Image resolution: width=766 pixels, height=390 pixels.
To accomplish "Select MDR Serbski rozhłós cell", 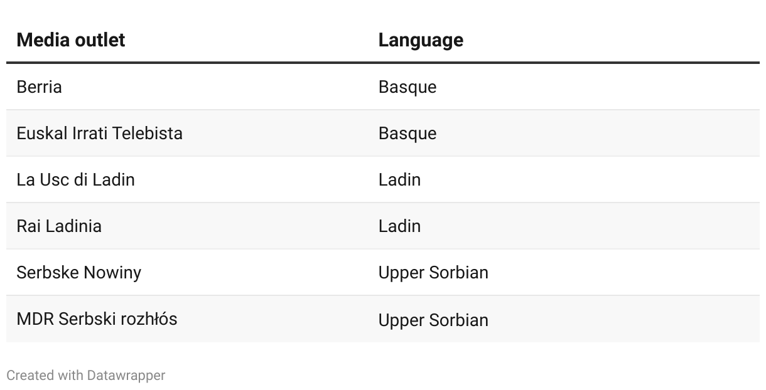I will pos(97,319).
